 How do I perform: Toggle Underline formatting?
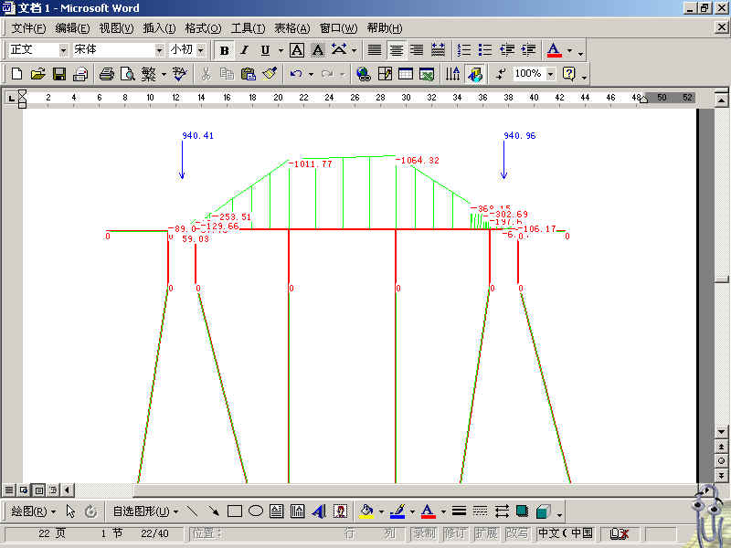(265, 50)
